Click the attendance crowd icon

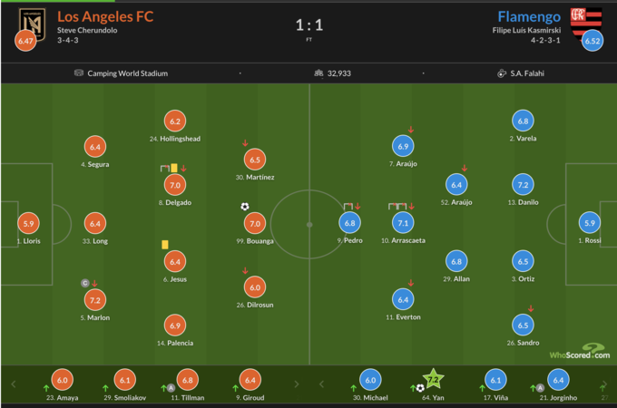point(318,73)
